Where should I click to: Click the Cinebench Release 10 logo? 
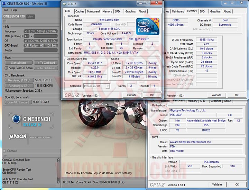[30, 120]
